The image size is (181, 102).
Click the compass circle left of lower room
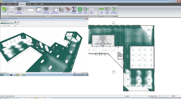pyautogui.click(x=114, y=72)
